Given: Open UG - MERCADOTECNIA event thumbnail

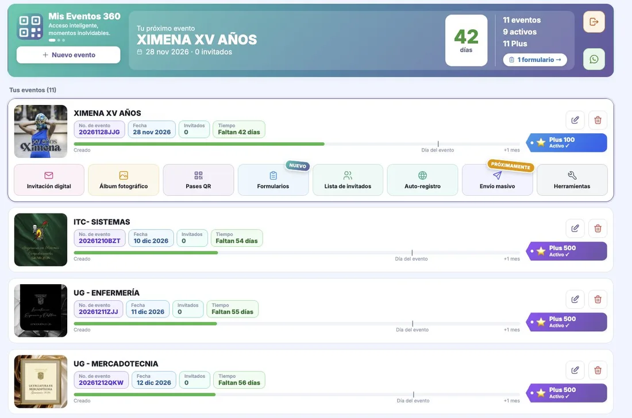Looking at the screenshot, I should 41,381.
